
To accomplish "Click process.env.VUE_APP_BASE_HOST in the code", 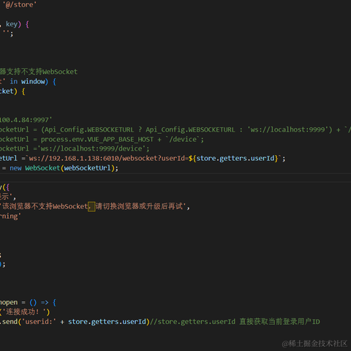I will coord(97,139).
